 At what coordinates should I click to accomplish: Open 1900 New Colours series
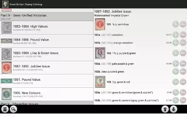(x=47, y=94)
